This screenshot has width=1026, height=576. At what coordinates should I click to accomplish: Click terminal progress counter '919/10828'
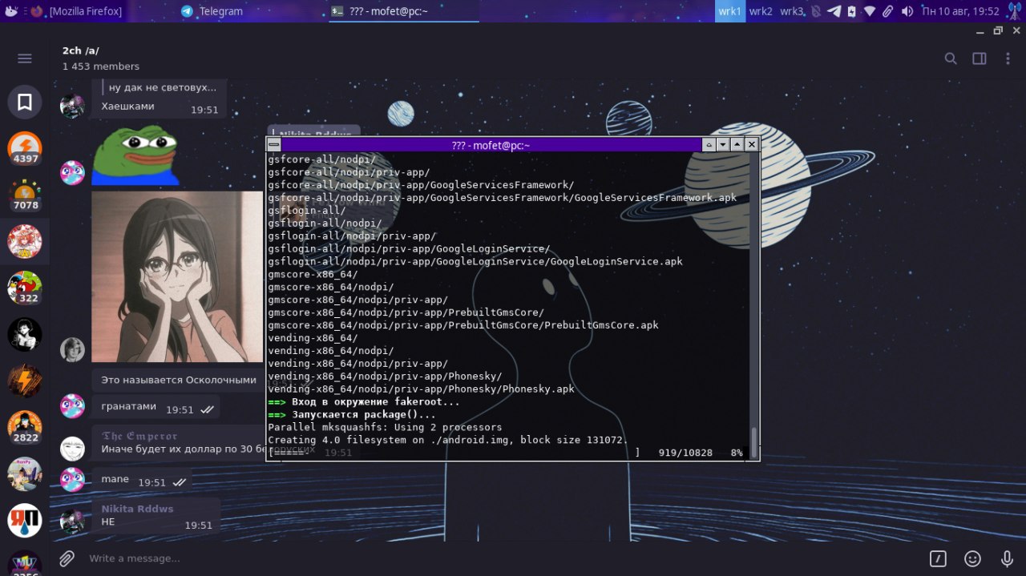coord(685,453)
